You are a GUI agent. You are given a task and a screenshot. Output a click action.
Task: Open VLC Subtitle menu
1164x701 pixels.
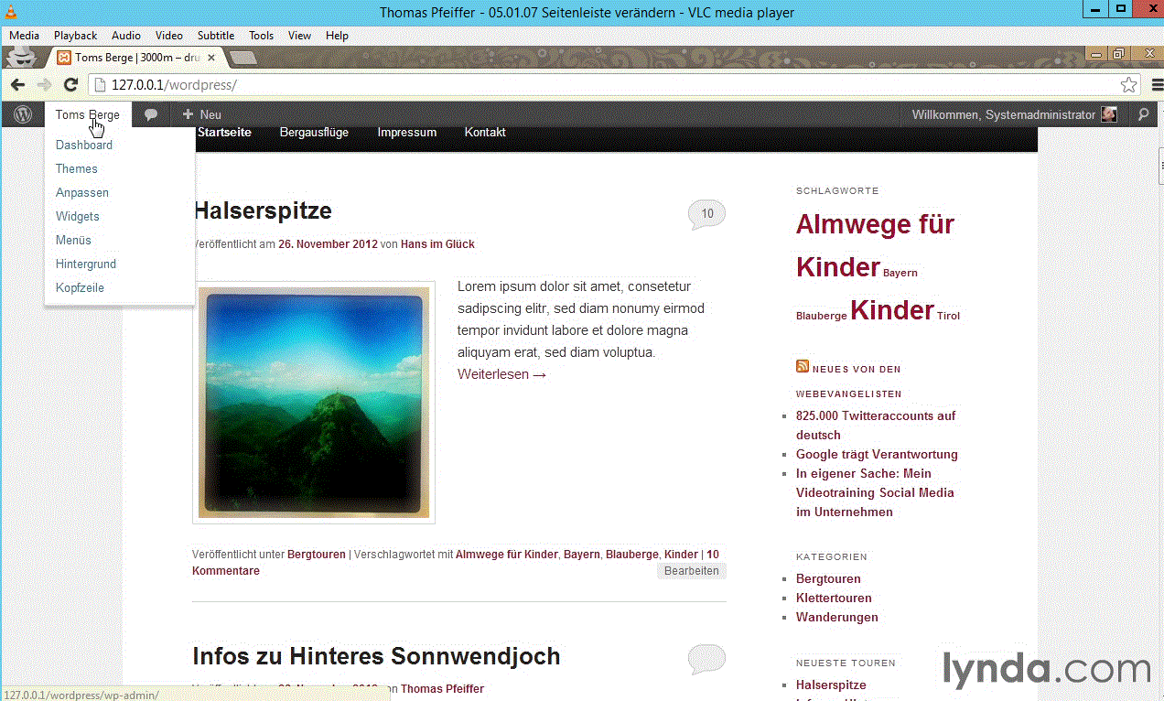coord(216,36)
